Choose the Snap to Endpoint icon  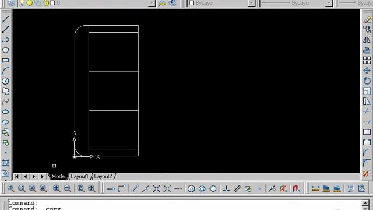coord(135,189)
